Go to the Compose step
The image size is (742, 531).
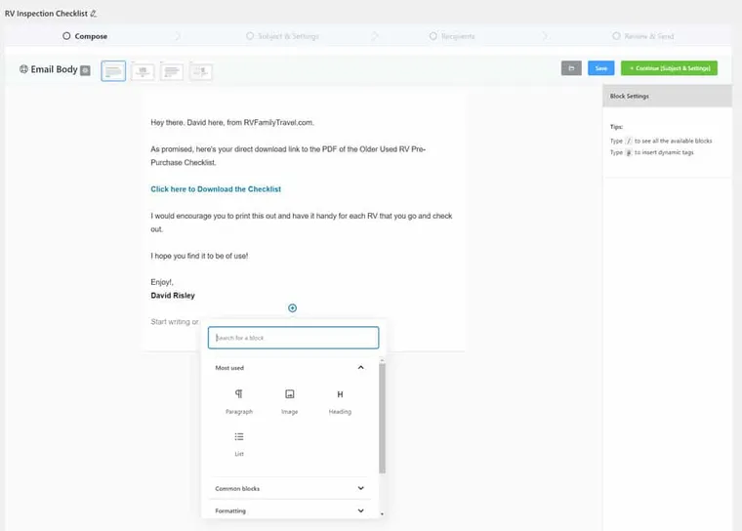pyautogui.click(x=85, y=36)
